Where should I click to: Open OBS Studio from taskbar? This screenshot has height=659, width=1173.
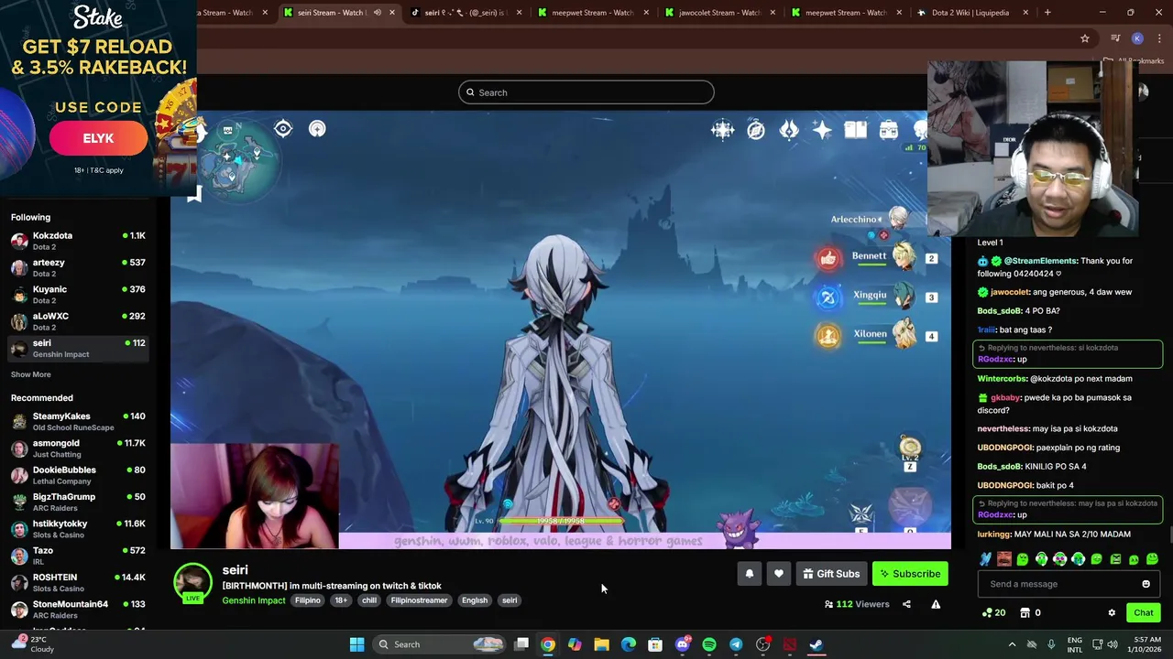coord(762,644)
